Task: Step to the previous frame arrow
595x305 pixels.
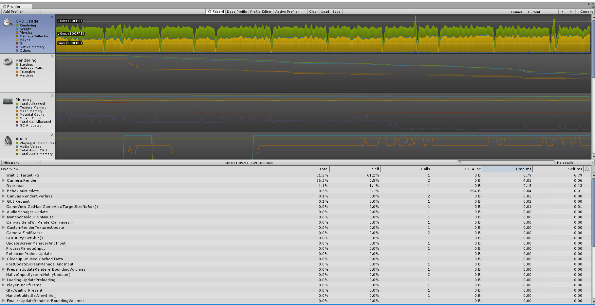Action: (x=563, y=12)
